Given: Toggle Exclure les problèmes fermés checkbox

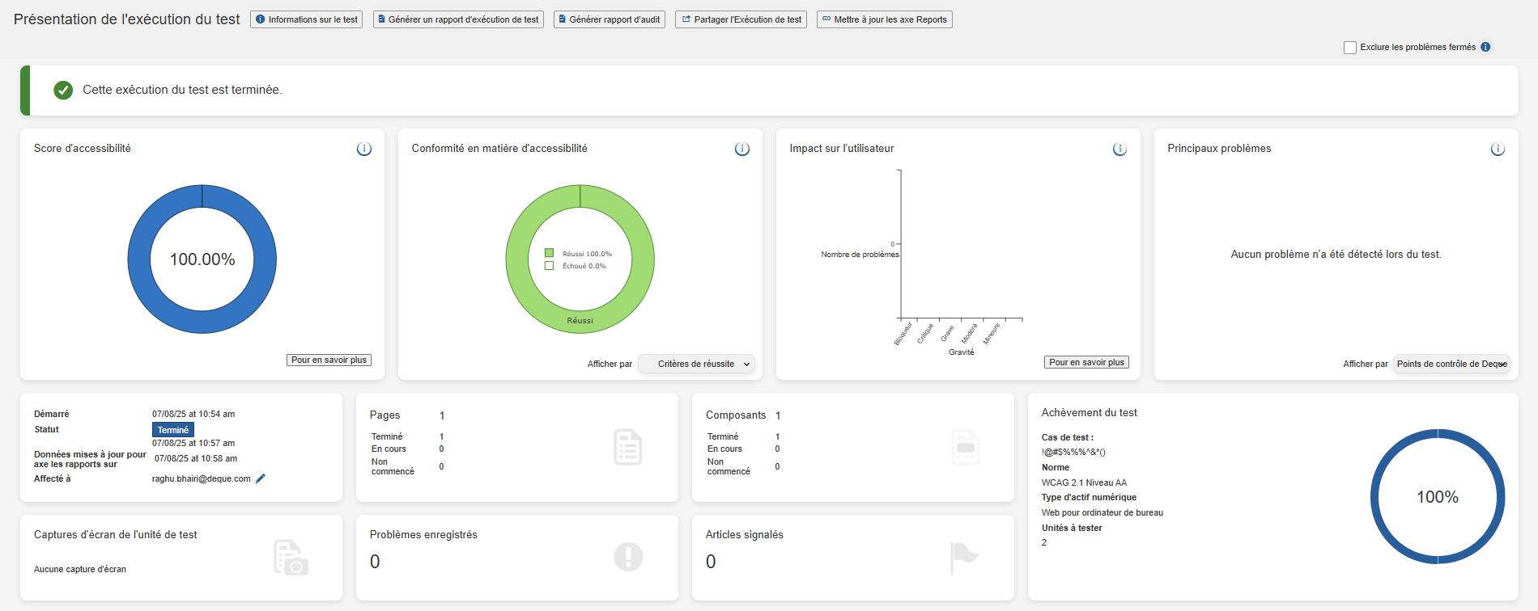Looking at the screenshot, I should 1349,48.
